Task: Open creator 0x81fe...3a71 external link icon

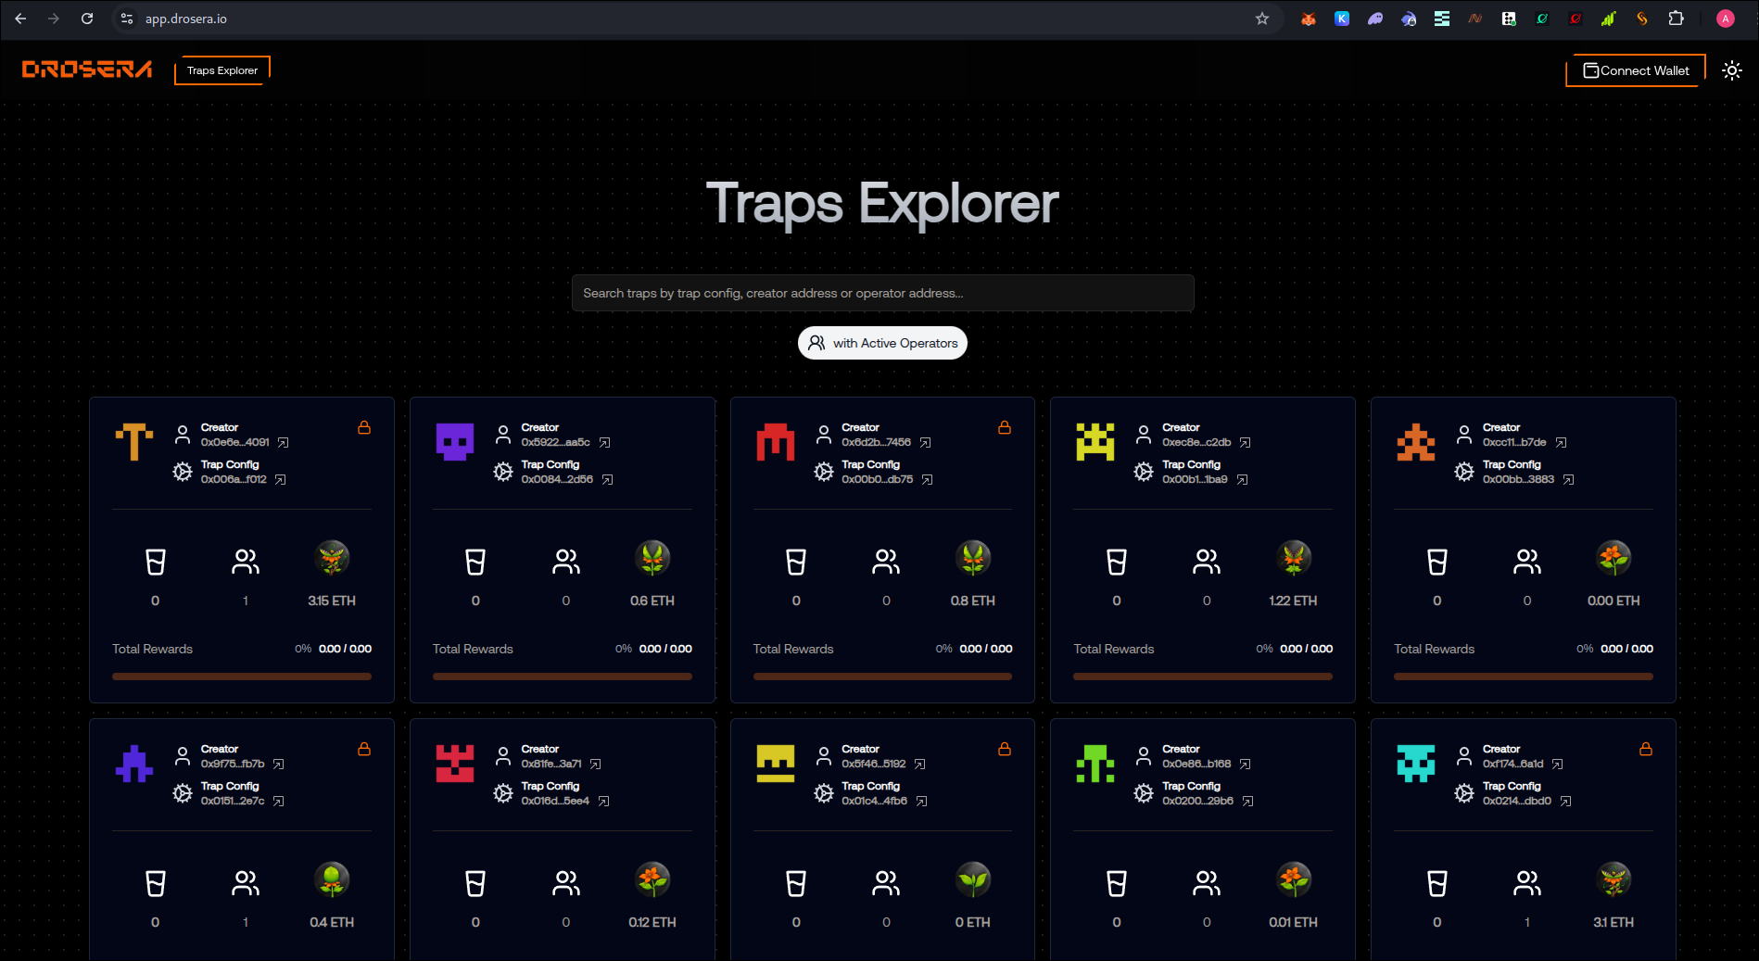Action: 596,765
